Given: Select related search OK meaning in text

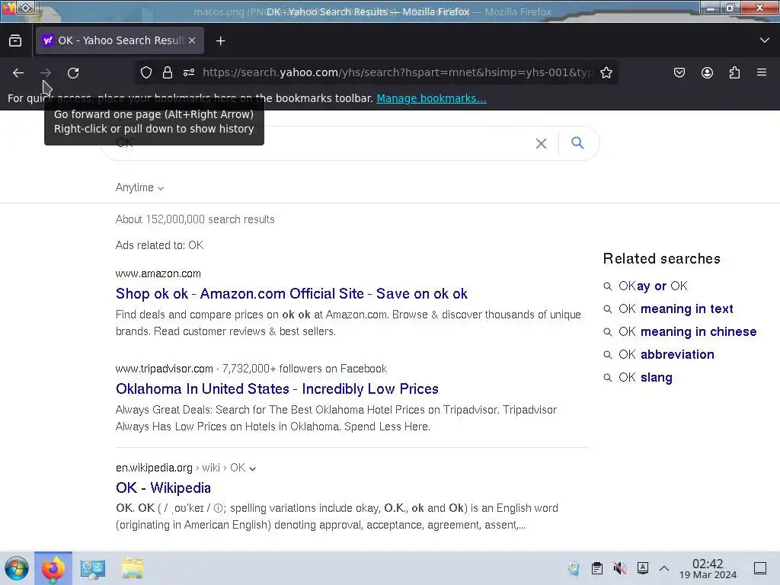Looking at the screenshot, I should tap(676, 309).
